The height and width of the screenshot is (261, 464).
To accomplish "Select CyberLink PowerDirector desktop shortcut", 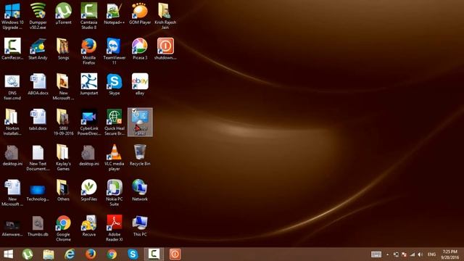I will pyautogui.click(x=88, y=122).
